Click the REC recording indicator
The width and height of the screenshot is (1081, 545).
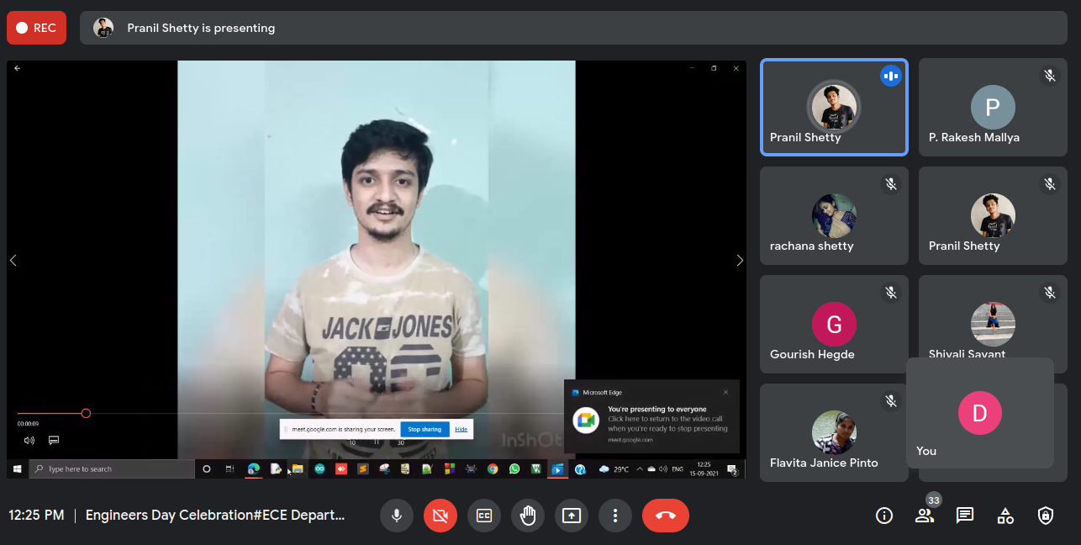(x=36, y=28)
